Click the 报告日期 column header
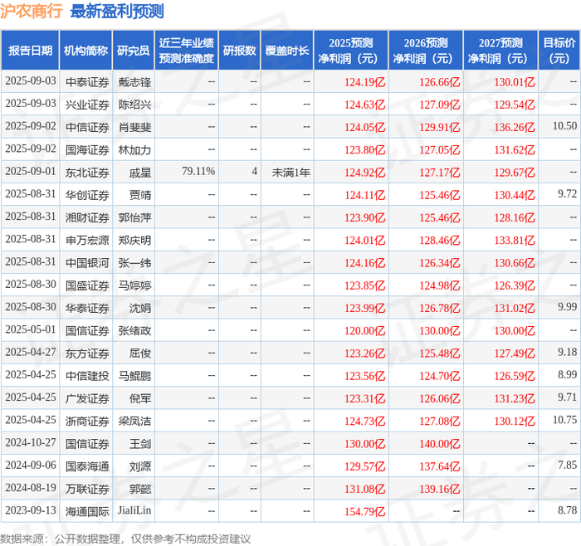This screenshot has height=546, width=581. coord(30,51)
